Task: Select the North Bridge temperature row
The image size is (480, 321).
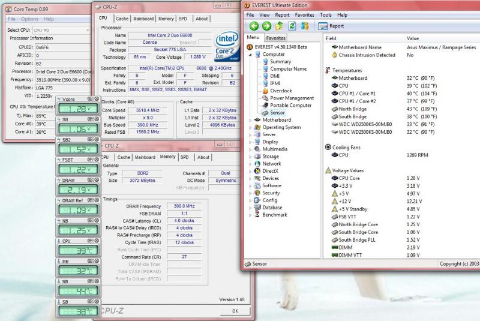Action: click(x=401, y=109)
